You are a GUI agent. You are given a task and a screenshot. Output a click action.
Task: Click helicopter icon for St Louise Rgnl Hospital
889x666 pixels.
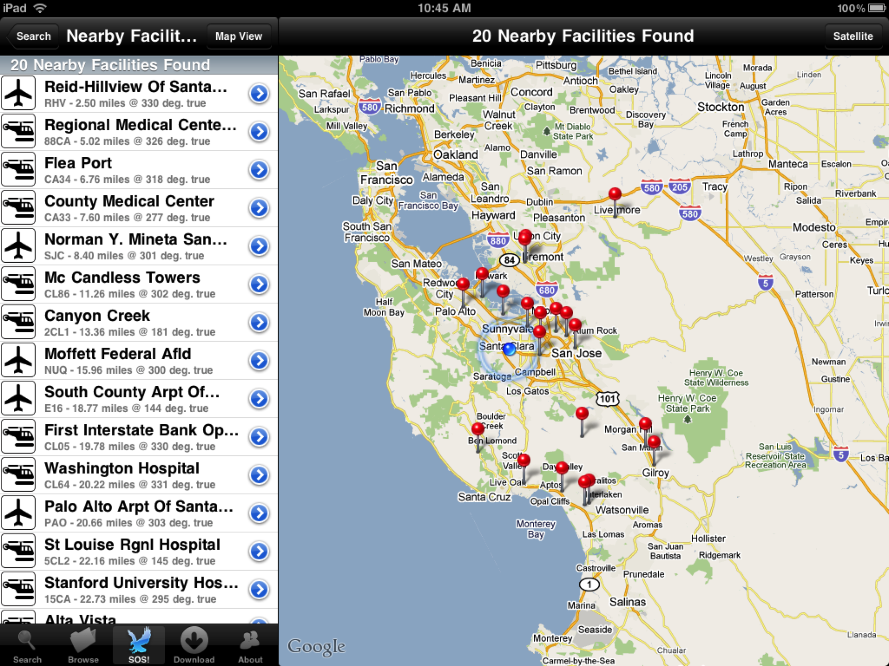pyautogui.click(x=18, y=551)
